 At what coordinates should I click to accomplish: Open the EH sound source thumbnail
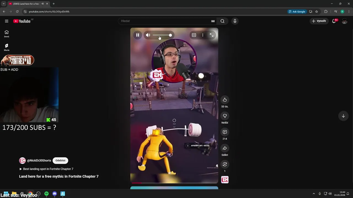[225, 180]
